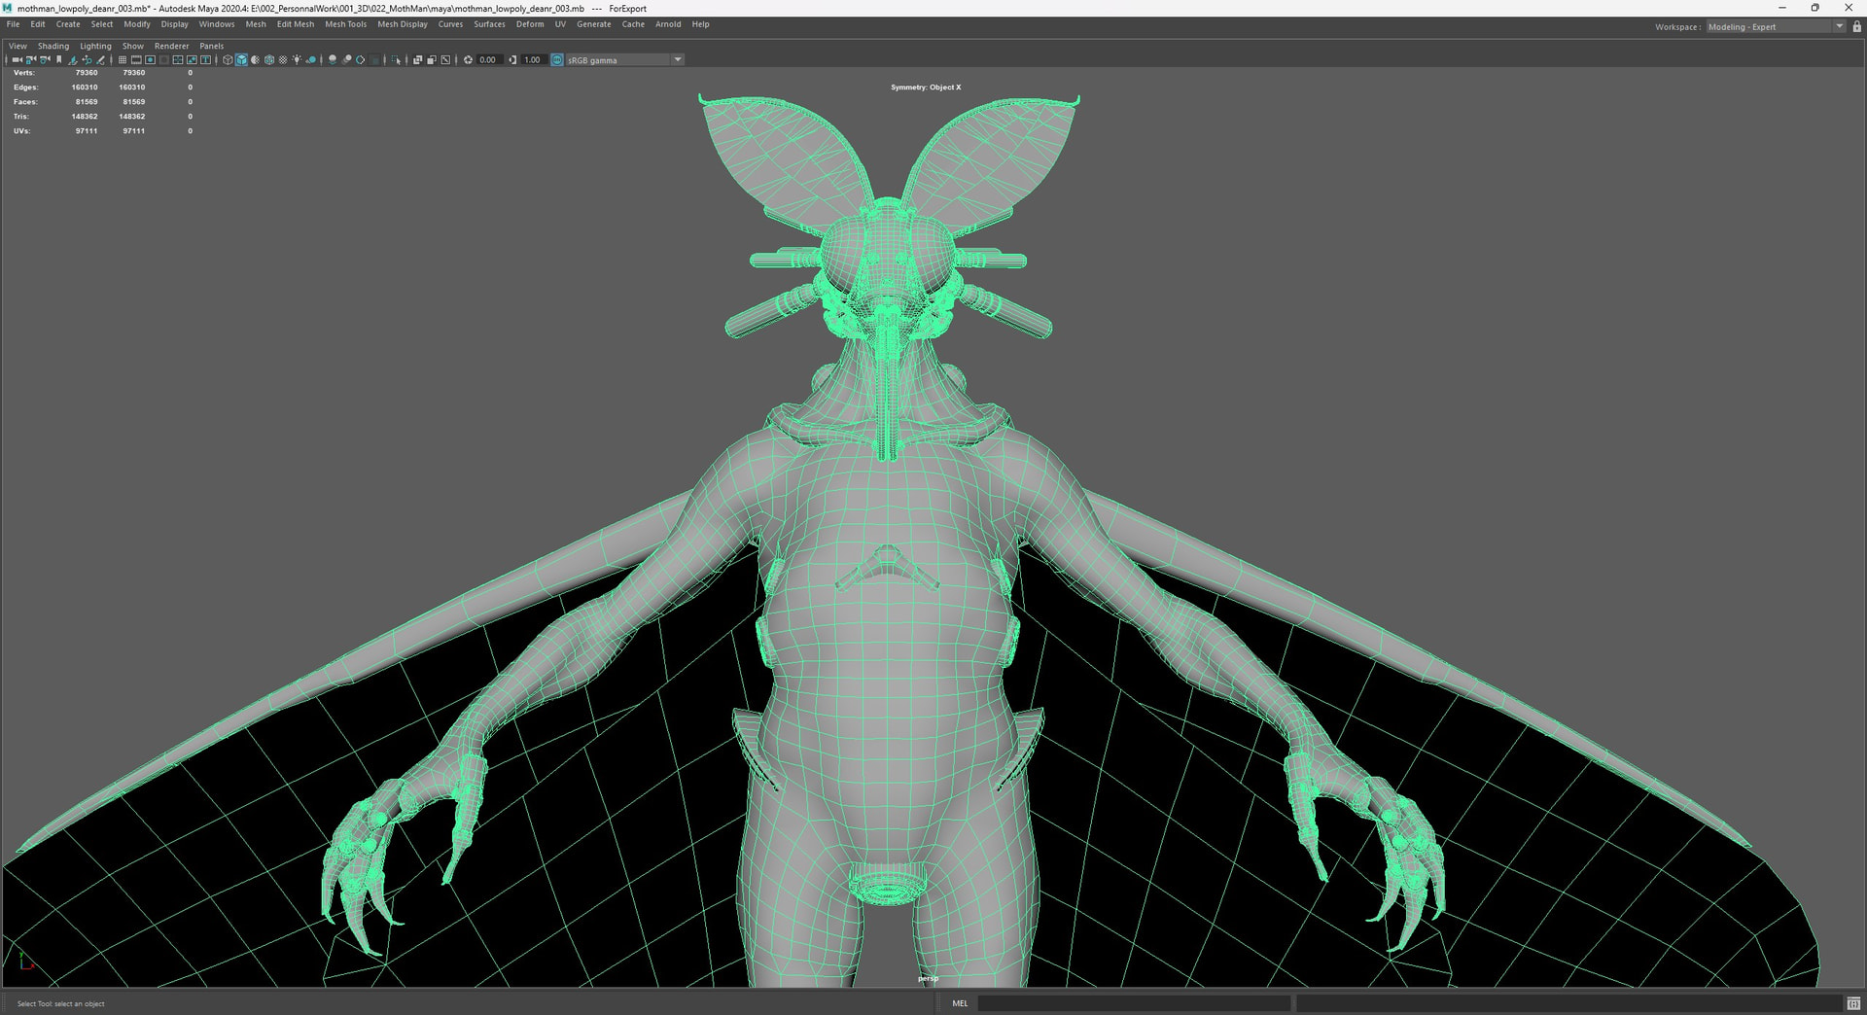
Task: Click the Bookmarks icon in panel toolbar
Action: tap(59, 60)
